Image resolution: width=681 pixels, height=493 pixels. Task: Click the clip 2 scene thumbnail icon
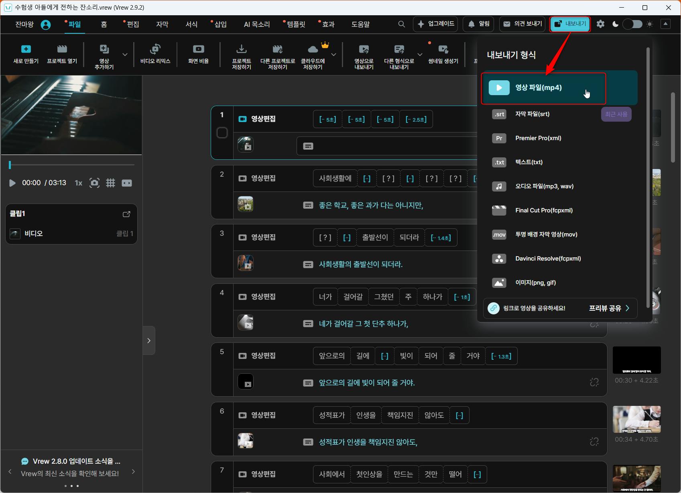point(245,204)
